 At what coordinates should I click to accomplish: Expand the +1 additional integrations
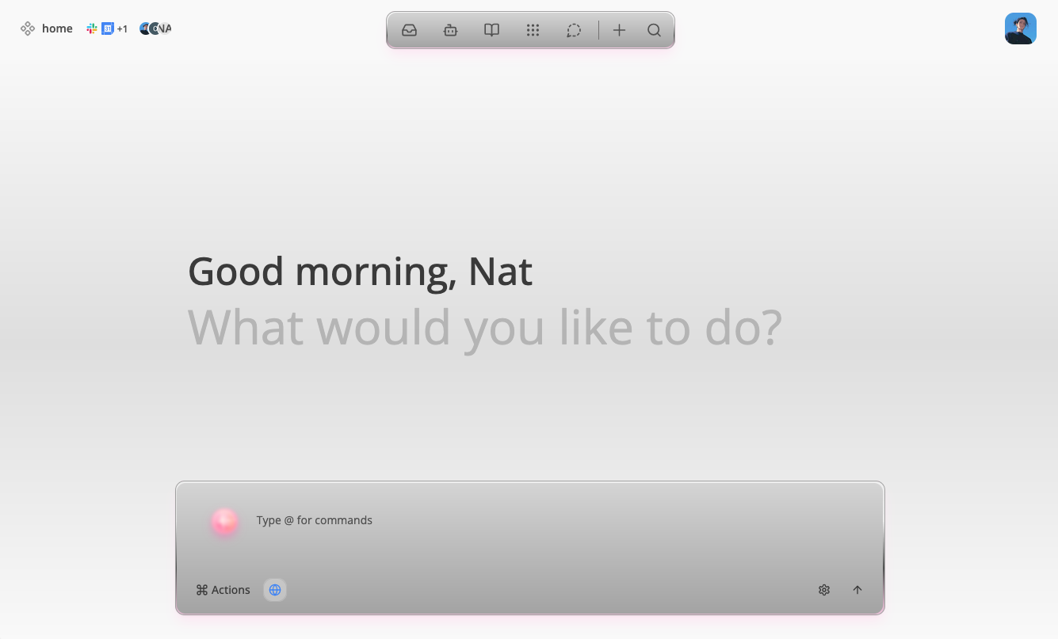coord(122,29)
